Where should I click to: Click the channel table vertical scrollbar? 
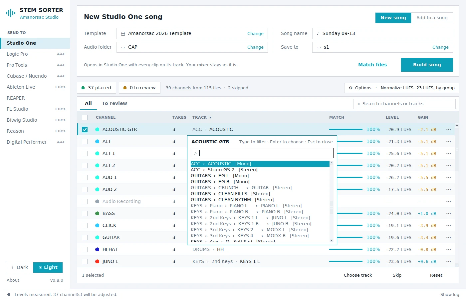coord(457,195)
